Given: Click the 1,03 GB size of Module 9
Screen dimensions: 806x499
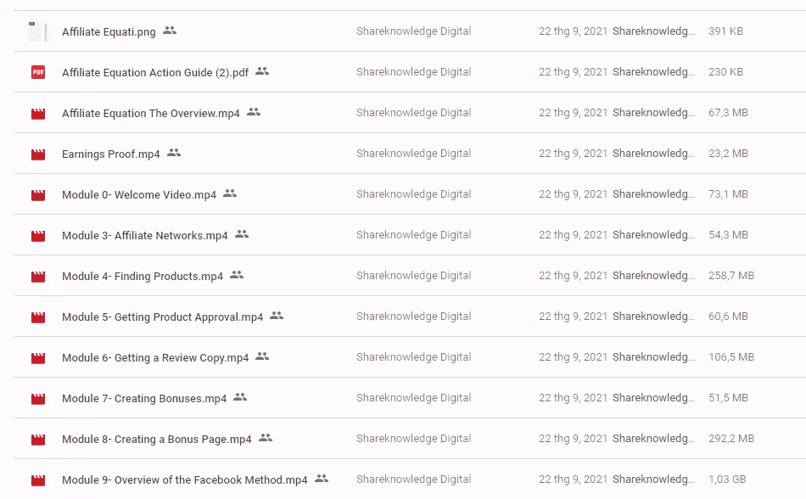Looking at the screenshot, I should [x=727, y=479].
